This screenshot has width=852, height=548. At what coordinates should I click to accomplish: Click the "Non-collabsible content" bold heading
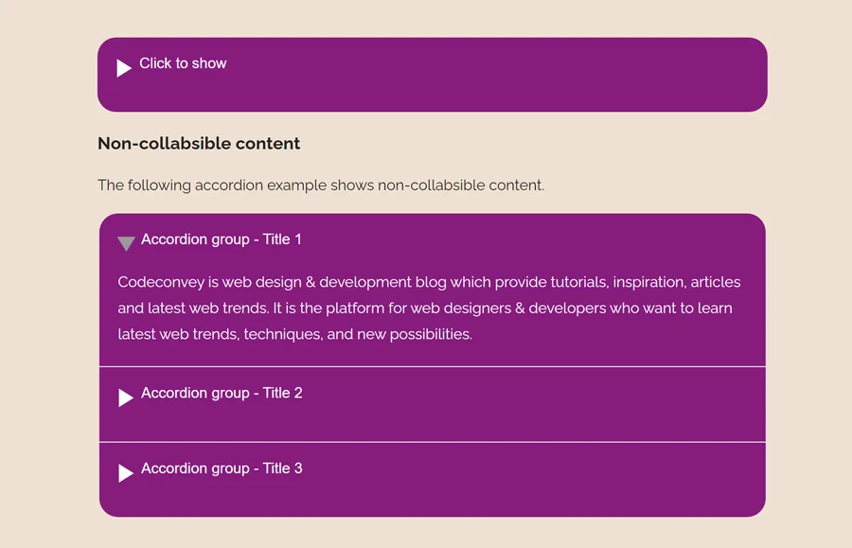pyautogui.click(x=199, y=144)
